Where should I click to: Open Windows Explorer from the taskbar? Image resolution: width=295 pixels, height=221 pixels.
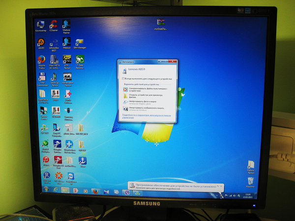click(65, 190)
